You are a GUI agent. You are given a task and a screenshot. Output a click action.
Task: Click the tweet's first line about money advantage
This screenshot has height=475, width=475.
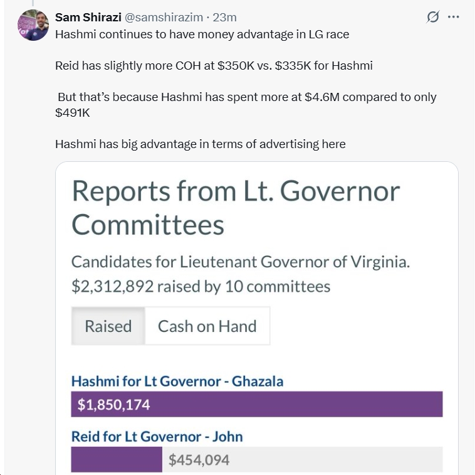(x=202, y=34)
